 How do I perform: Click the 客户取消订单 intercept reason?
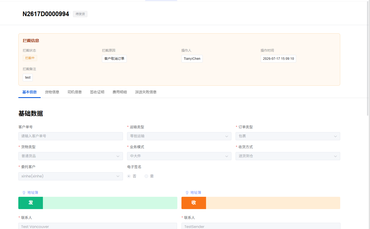114,59
